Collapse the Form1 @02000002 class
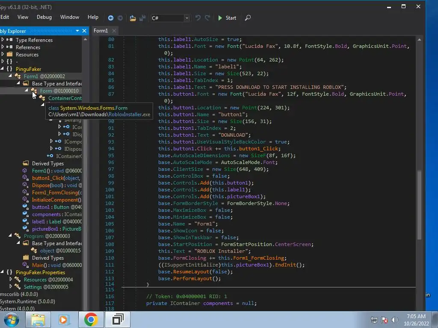Viewport: 438px width, 328px height. [10, 76]
